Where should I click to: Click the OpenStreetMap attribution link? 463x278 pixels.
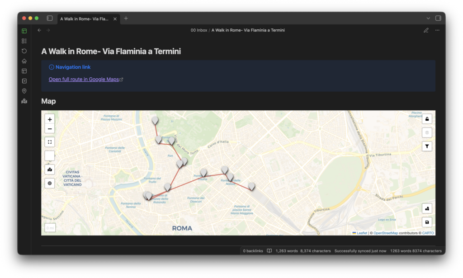click(x=385, y=233)
